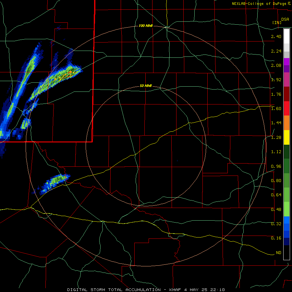The width and height of the screenshot is (292, 292).
Task: Click the 0.64 legend value
Action: [276, 195]
